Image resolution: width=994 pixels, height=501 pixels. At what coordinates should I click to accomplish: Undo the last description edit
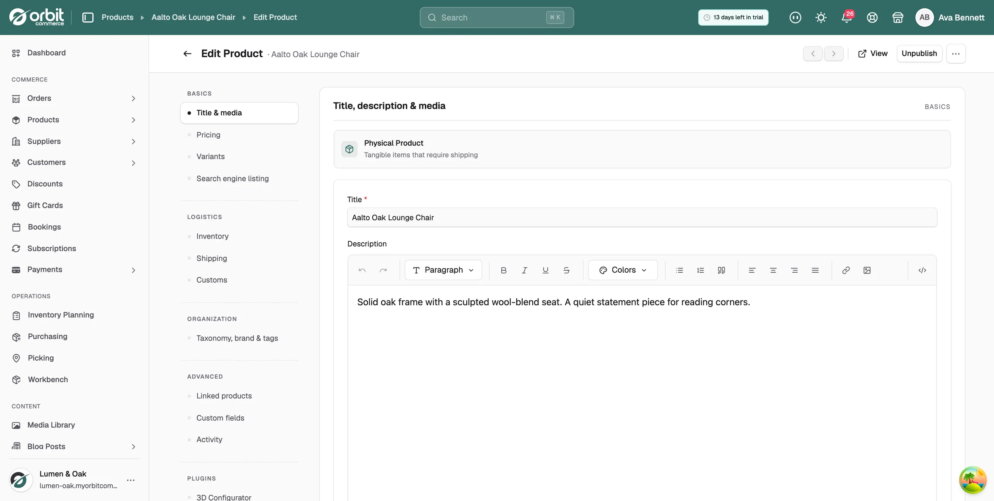point(362,270)
